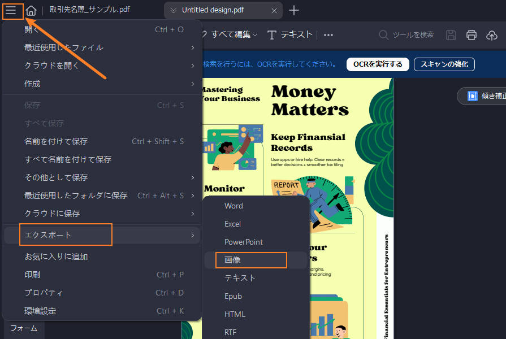Image resolution: width=506 pixels, height=339 pixels.
Task: Click the ツールを検索 search magnifier
Action: 382,34
